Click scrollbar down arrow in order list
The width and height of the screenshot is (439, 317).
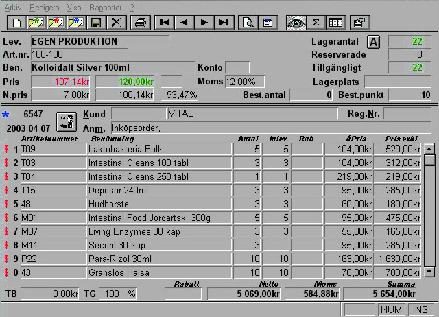point(429,272)
